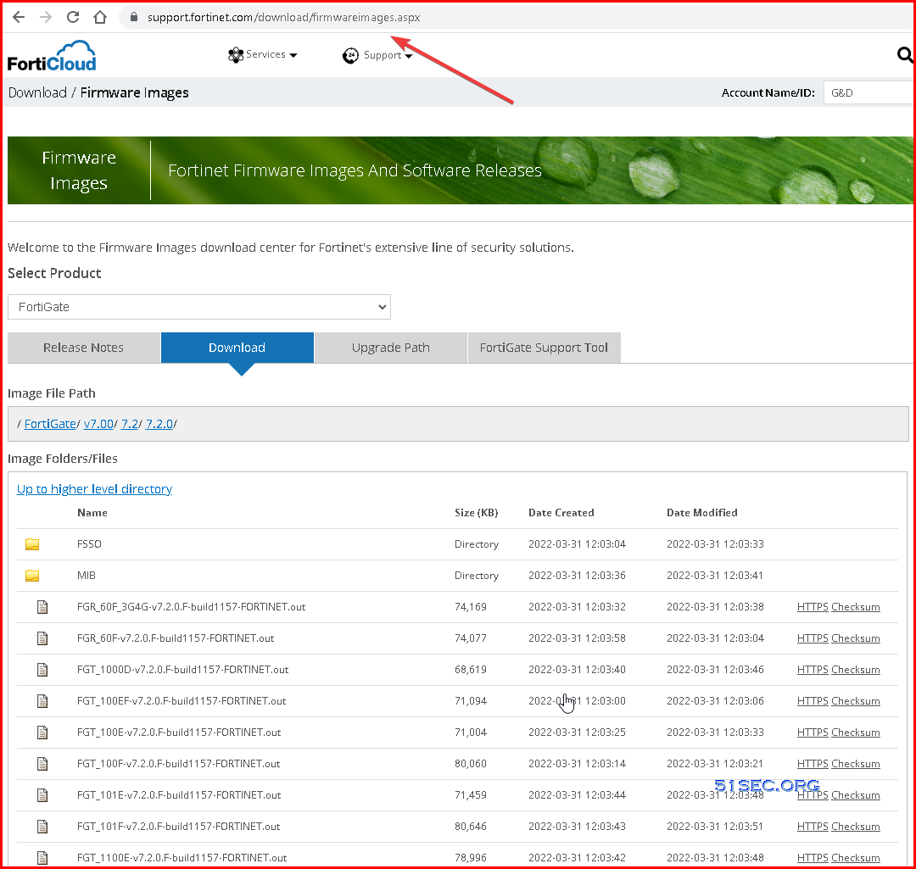
Task: Open the MIB directory name
Action: 87,576
